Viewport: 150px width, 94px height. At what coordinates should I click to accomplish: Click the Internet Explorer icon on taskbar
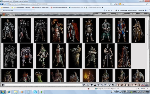(9, 92)
